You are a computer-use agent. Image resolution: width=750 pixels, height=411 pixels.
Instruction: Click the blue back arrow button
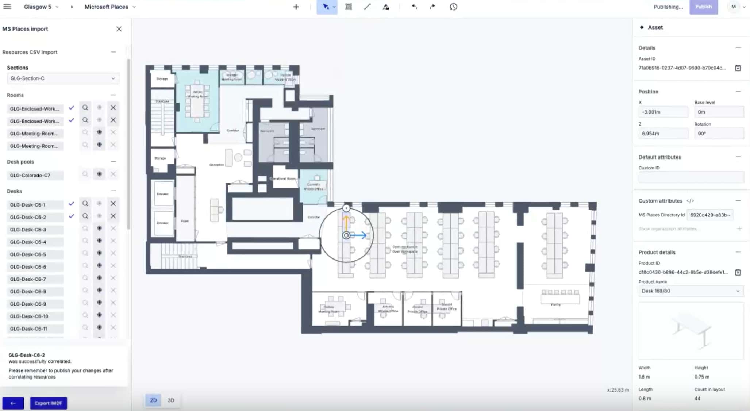pos(13,403)
